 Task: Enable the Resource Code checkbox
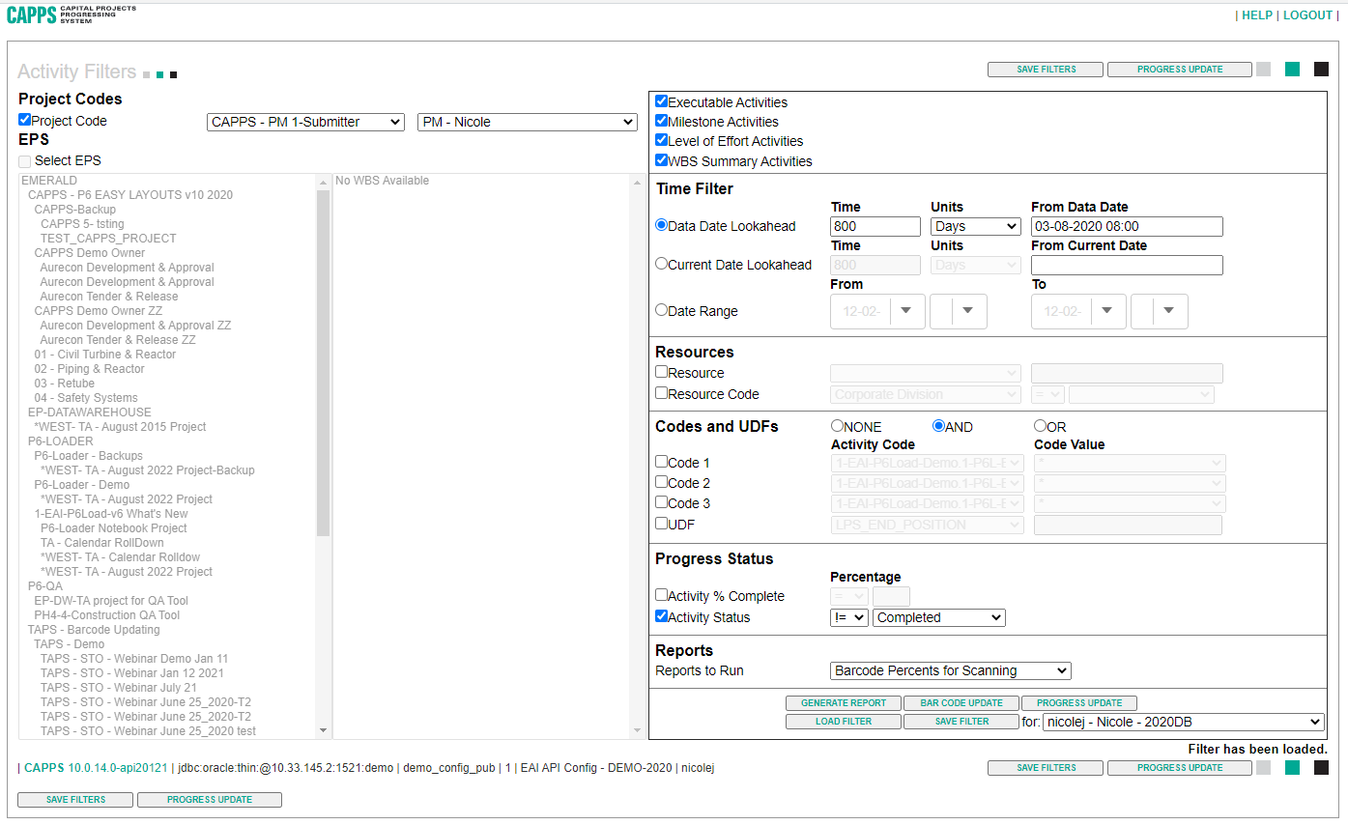(661, 393)
